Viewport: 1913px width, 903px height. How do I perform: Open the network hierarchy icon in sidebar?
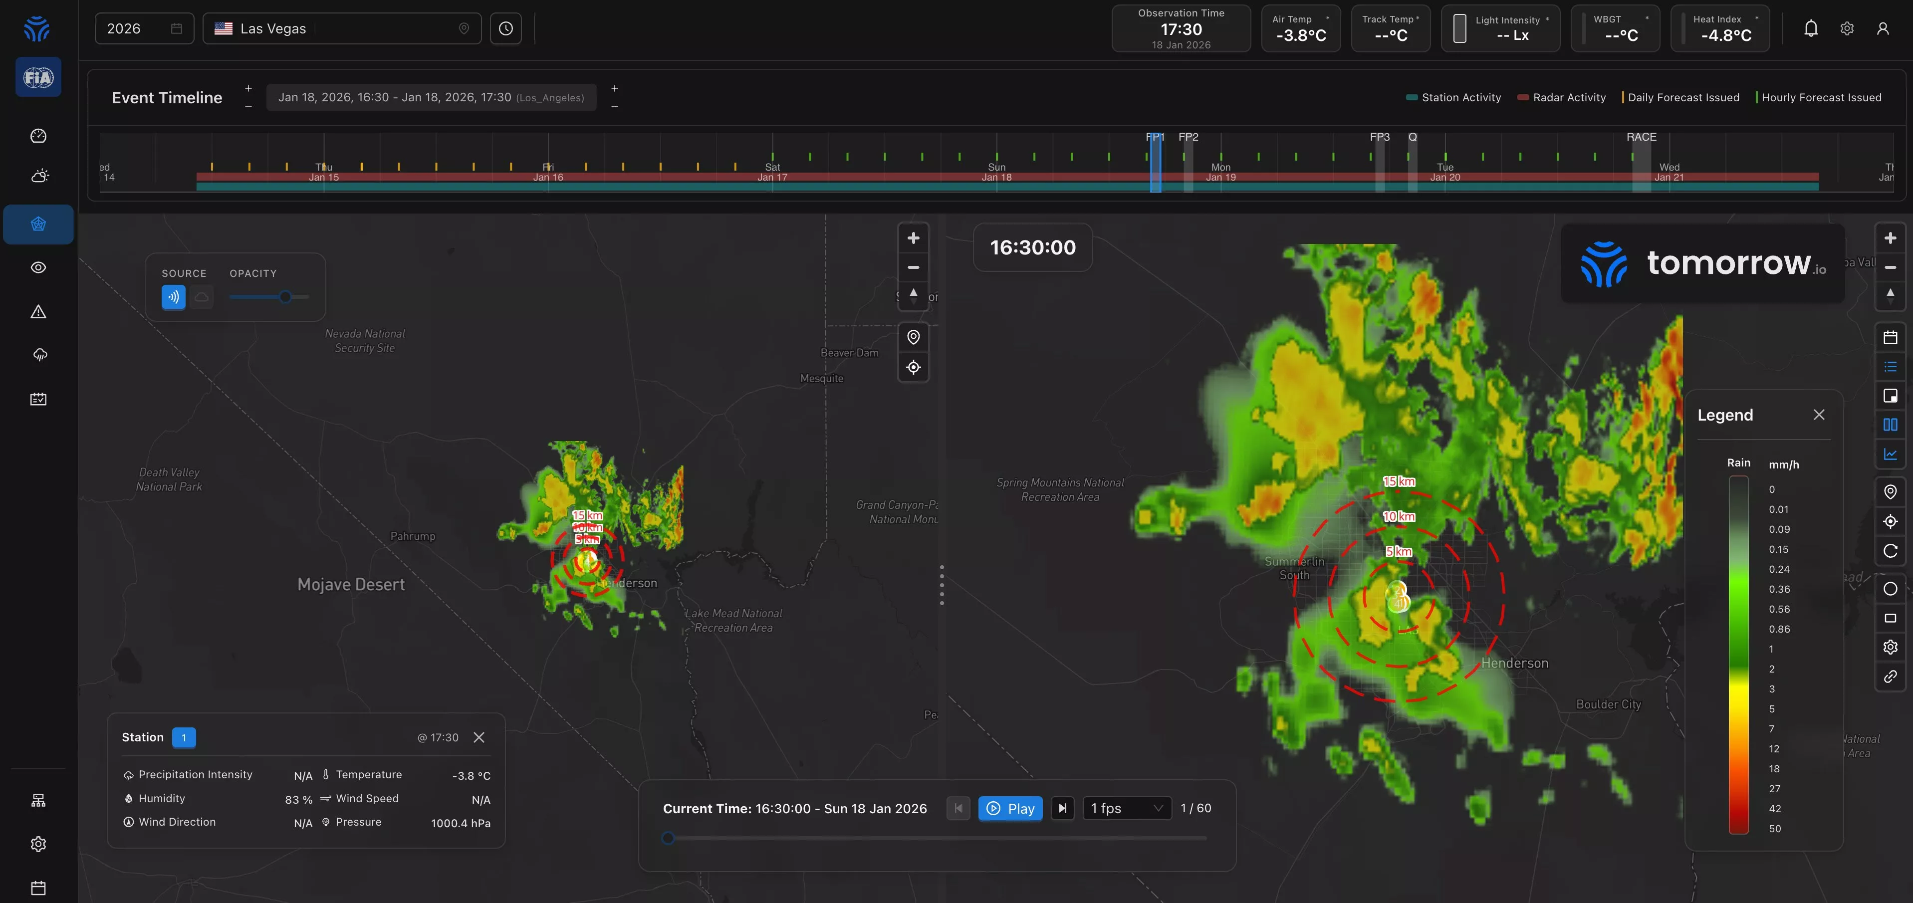point(38,801)
